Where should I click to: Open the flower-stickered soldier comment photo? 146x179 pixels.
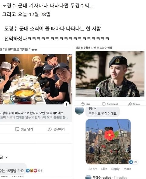tap(108, 141)
